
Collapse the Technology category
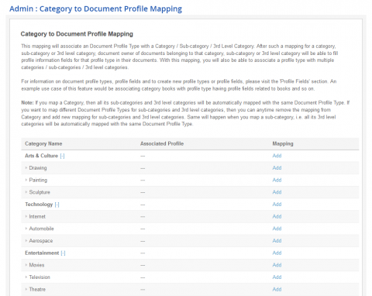(x=57, y=205)
